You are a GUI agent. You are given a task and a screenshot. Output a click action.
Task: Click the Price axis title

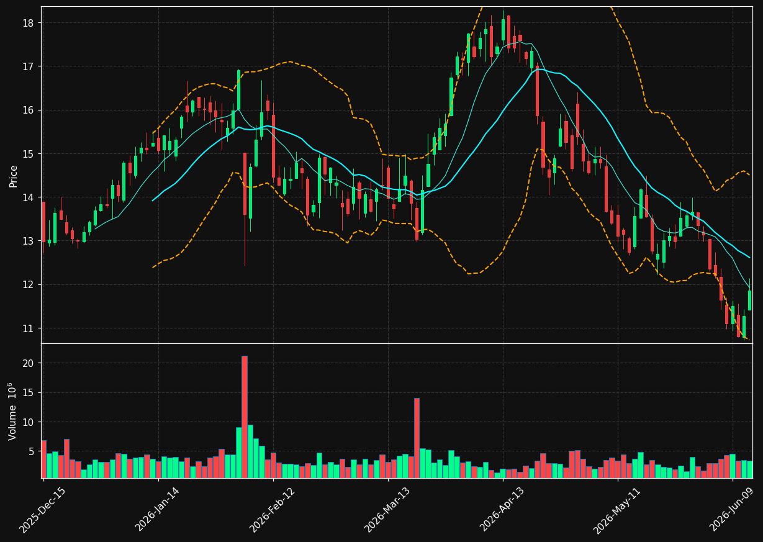click(13, 176)
